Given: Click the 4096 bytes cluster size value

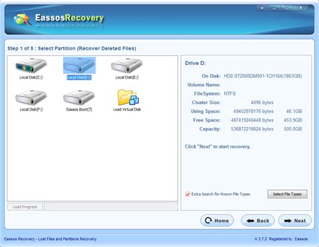Looking at the screenshot, I should 262,103.
